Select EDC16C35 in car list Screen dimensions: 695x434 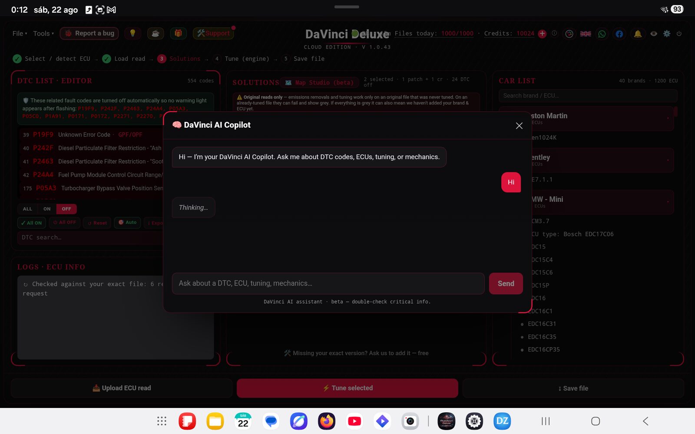pyautogui.click(x=542, y=337)
